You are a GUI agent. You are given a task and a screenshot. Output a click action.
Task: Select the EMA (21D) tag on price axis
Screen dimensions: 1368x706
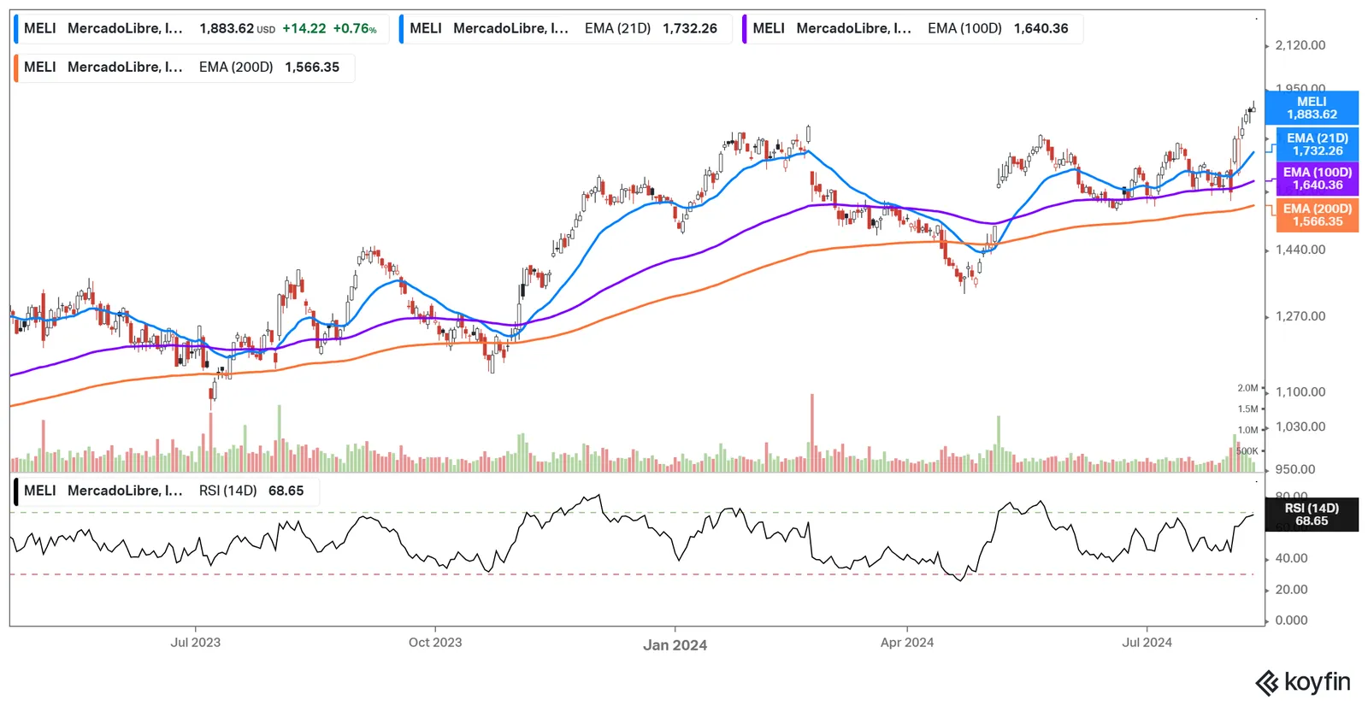[x=1318, y=144]
